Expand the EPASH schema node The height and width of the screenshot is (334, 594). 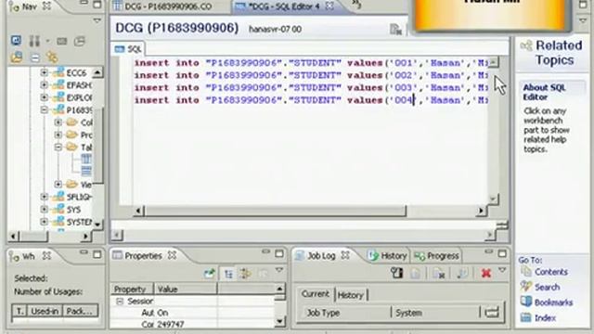pos(44,84)
